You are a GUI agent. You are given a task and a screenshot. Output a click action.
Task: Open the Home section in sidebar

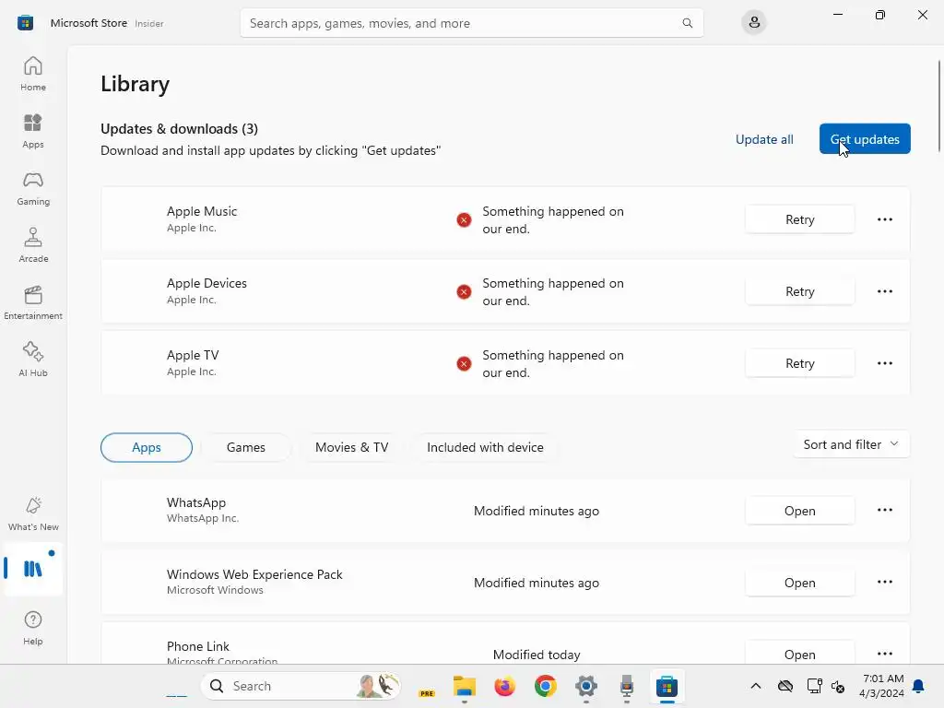(33, 74)
